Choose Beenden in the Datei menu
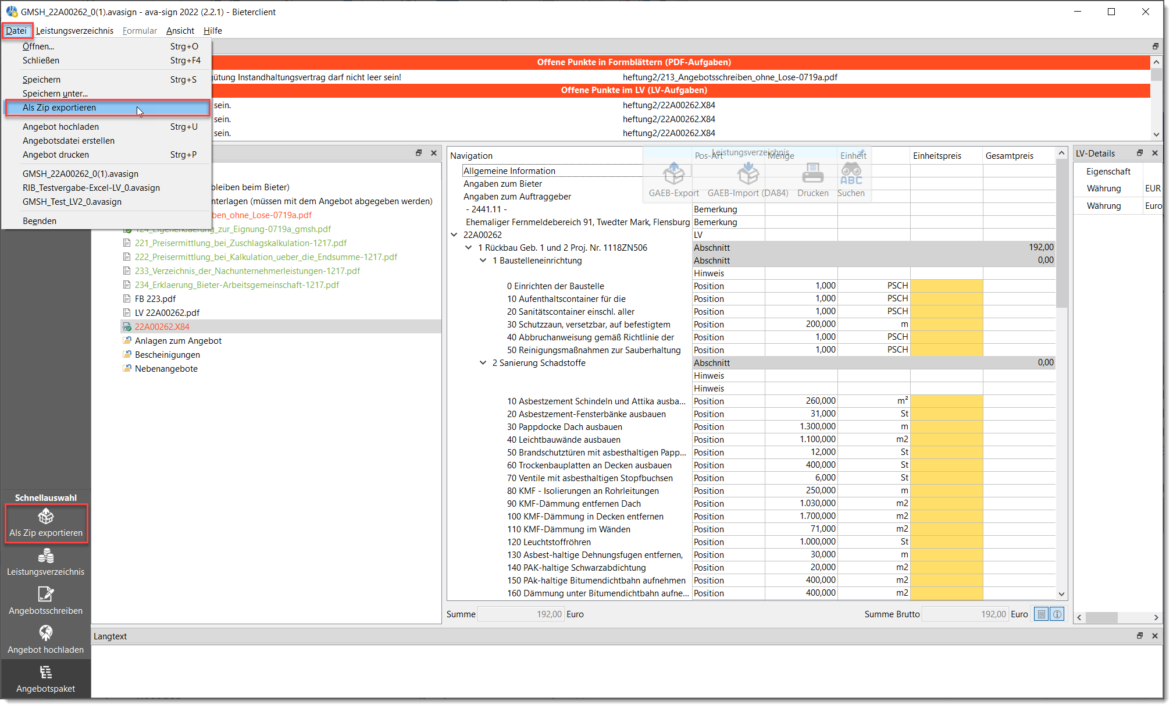The image size is (1173, 708). [x=108, y=221]
